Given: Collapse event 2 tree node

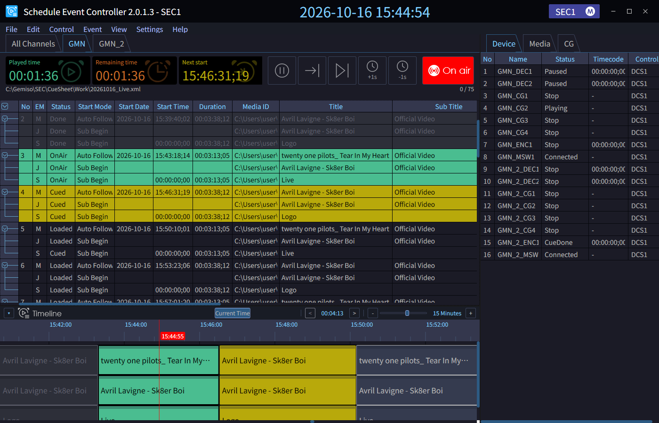Looking at the screenshot, I should pyautogui.click(x=5, y=119).
